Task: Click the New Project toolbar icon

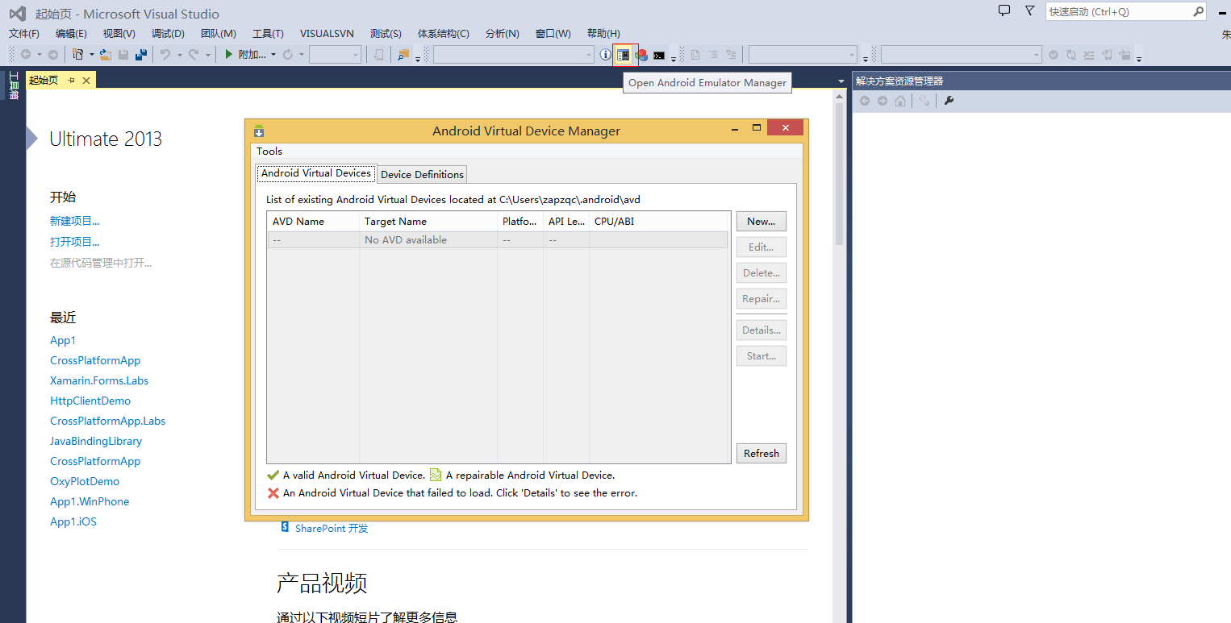Action: tap(77, 55)
